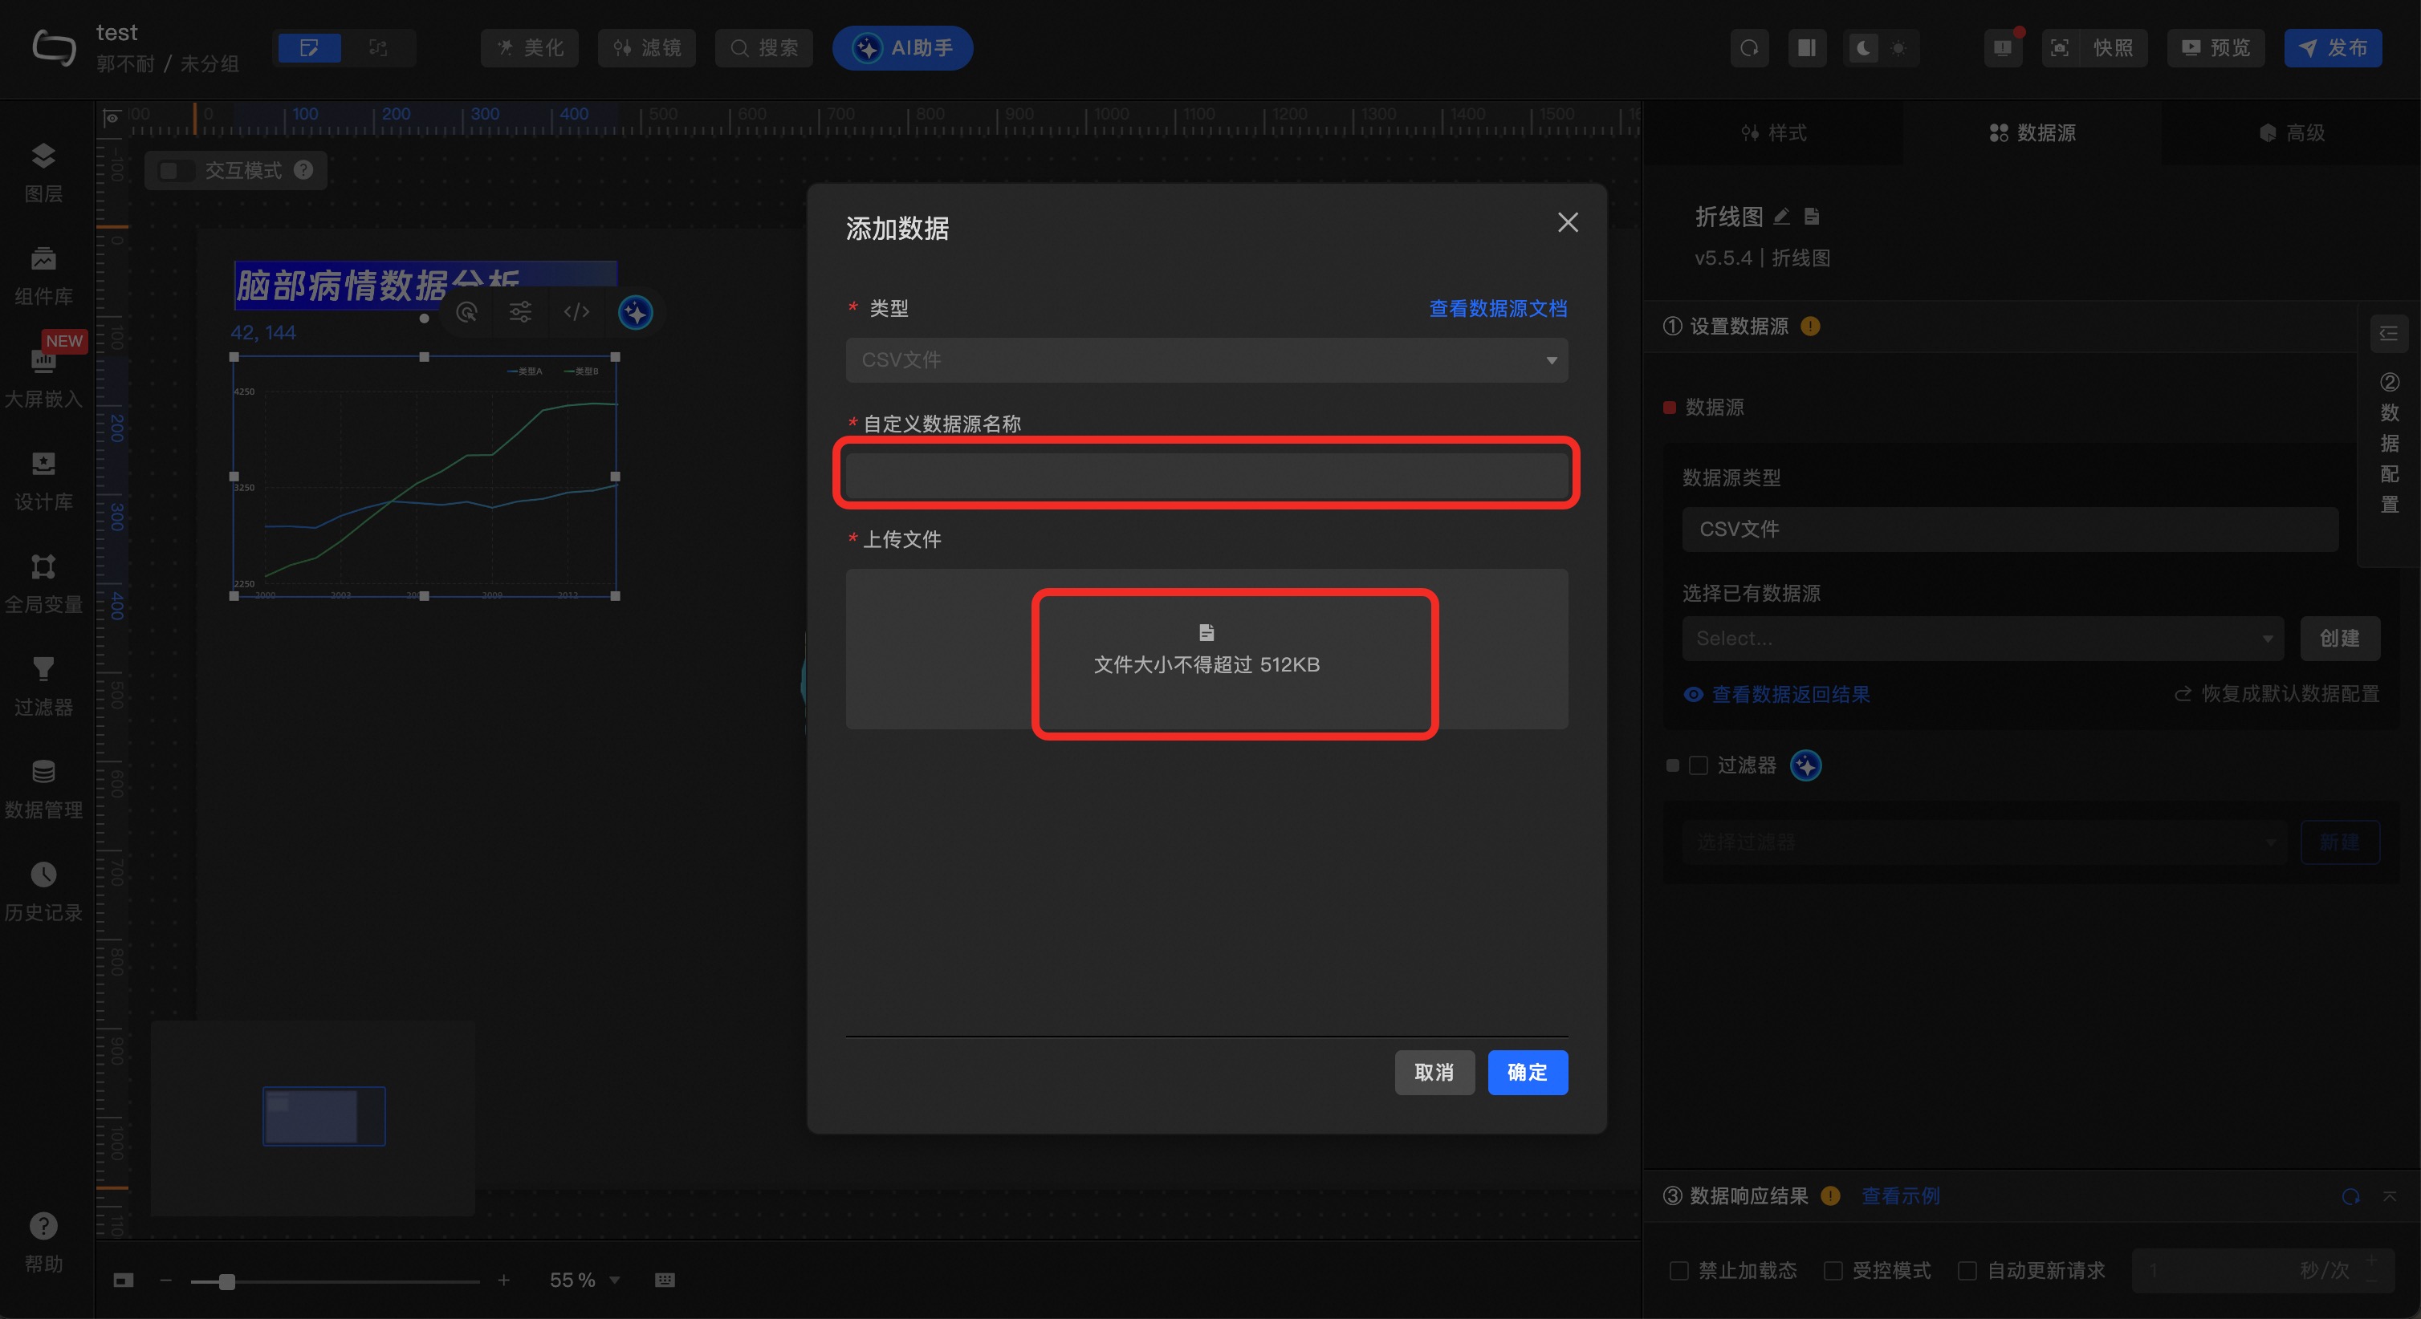Switch to the 样式 style tab
This screenshot has height=1319, width=2421.
click(x=1773, y=132)
